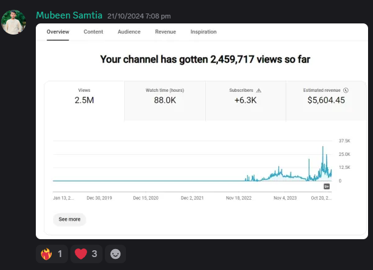Click the Dec 2, 2021 axis label
Viewport: 373px width, 270px height.
[192, 198]
